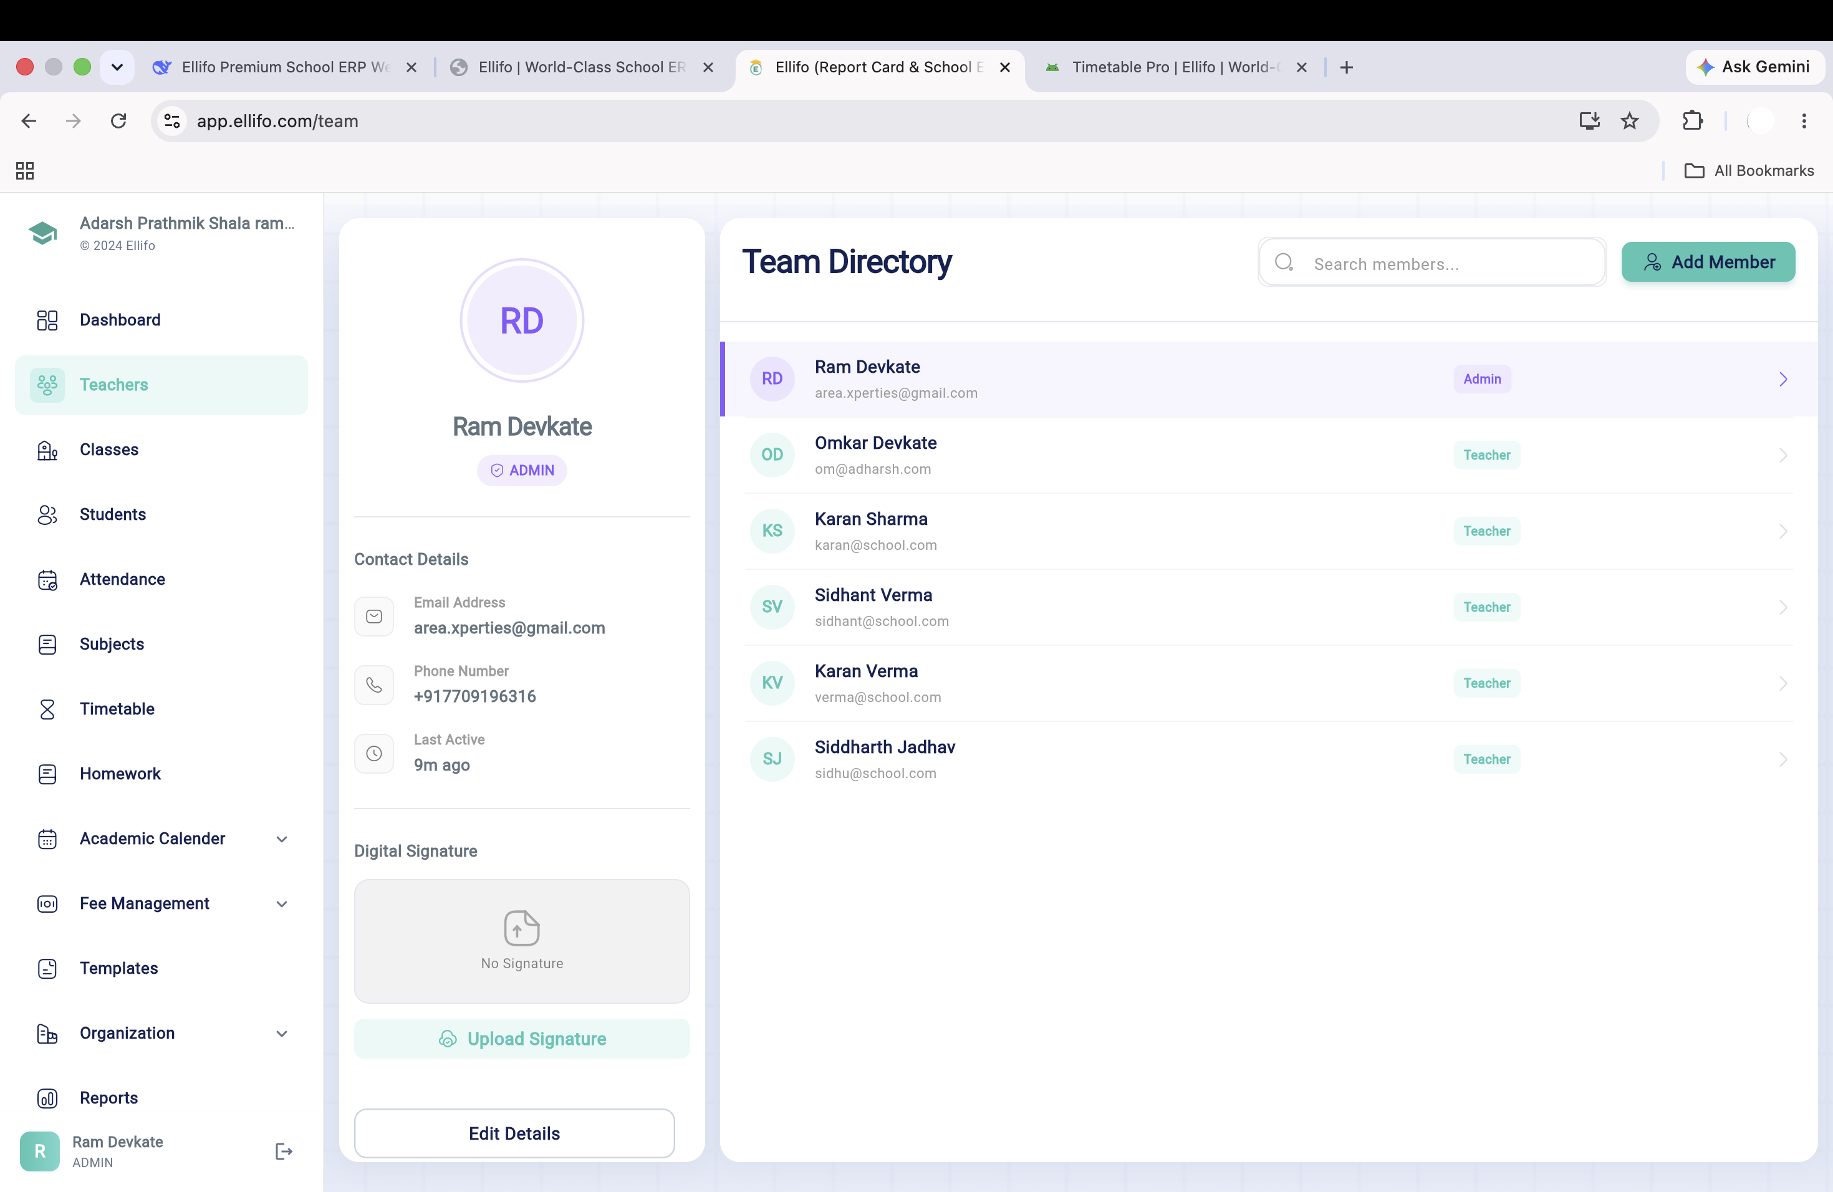Click the address bar URL
The image size is (1833, 1192).
click(x=277, y=121)
